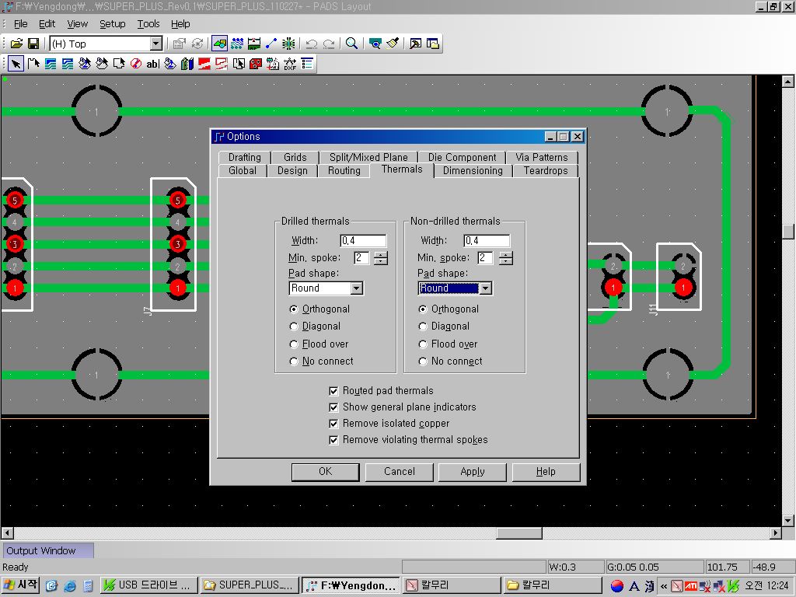
Task: Select Diagonal for Drilled thermals
Action: [x=293, y=326]
